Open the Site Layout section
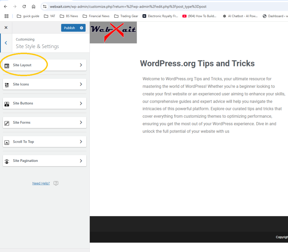This screenshot has height=252, width=288. [x=44, y=65]
